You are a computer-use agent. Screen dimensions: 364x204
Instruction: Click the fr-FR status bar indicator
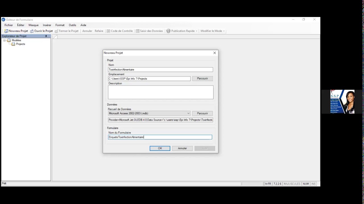click(x=268, y=184)
